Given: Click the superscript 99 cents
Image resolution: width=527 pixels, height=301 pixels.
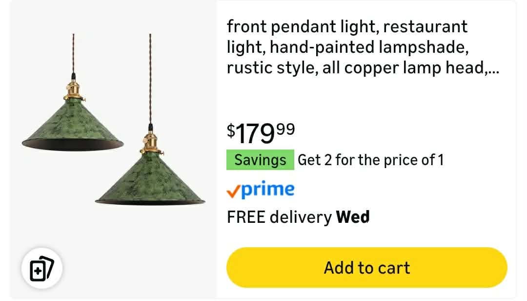Looking at the screenshot, I should click(285, 129).
